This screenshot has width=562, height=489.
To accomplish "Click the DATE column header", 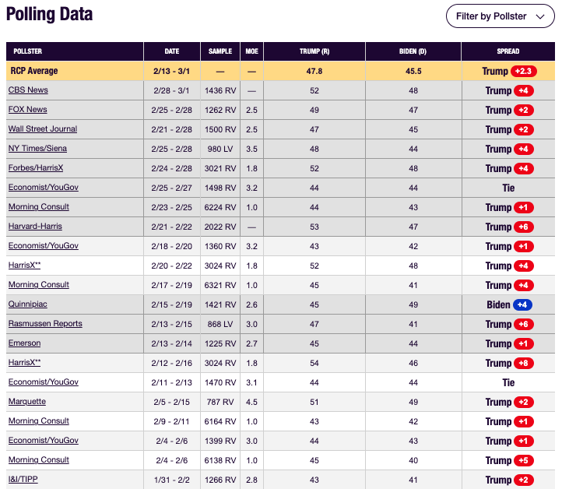I will click(172, 51).
